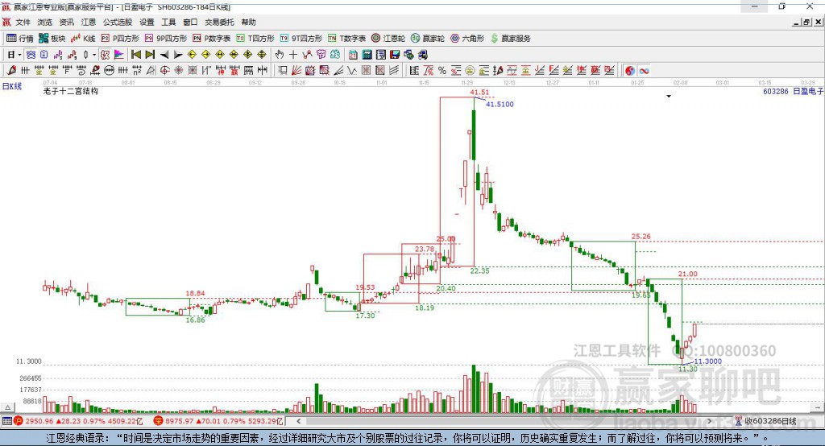
Task: Click the red-blue yin-yang icon
Action: [630, 71]
